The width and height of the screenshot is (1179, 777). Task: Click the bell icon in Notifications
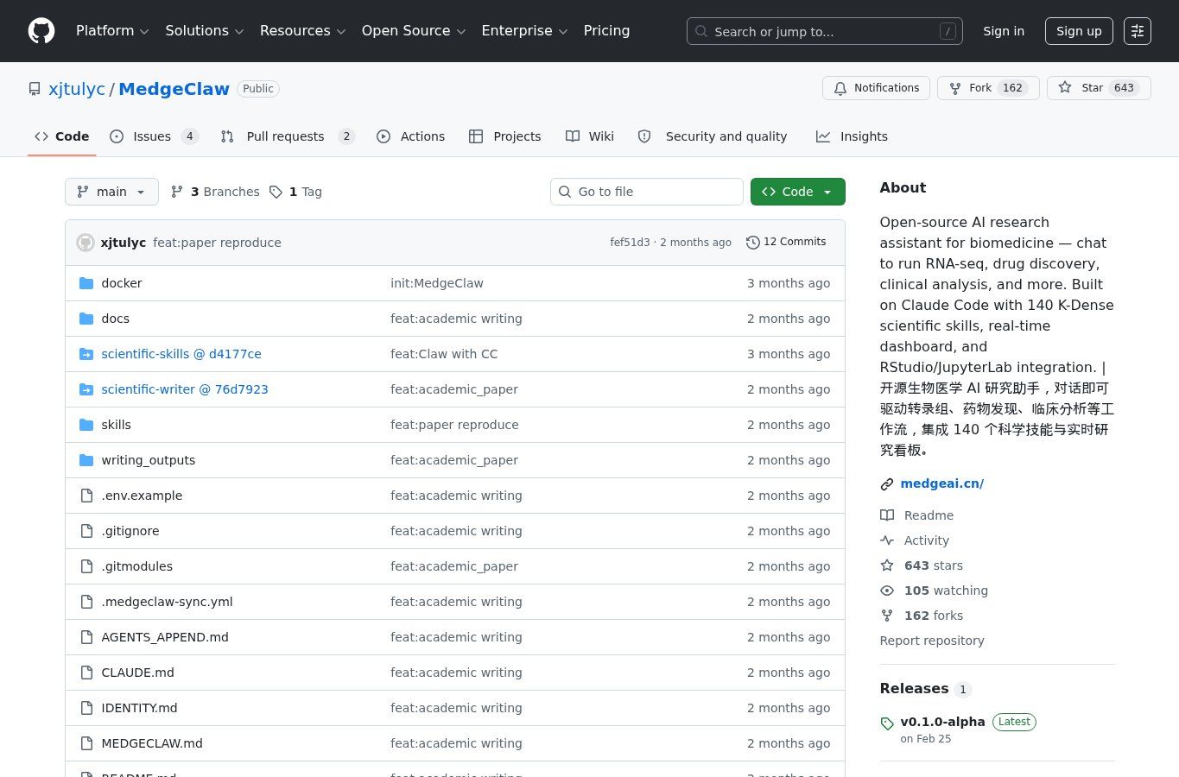coord(840,88)
